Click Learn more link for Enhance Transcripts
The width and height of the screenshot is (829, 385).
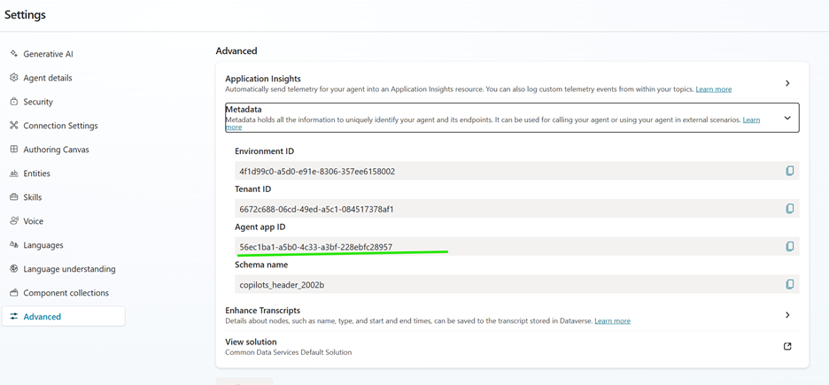(x=612, y=321)
